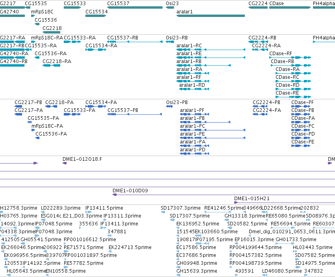Open EST EK136952.5prime label

(x=198, y=224)
